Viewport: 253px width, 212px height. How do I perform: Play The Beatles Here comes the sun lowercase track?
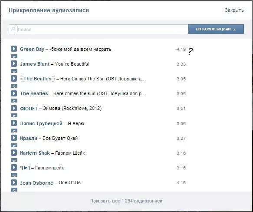pyautogui.click(x=14, y=93)
